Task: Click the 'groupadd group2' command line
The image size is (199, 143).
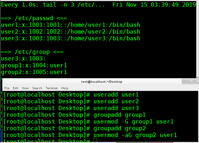Action: 74,128
